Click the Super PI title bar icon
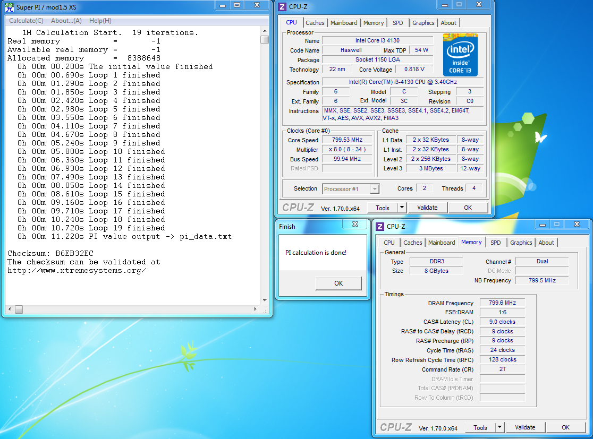 (10, 7)
